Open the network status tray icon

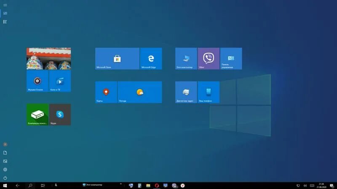pyautogui.click(x=298, y=186)
